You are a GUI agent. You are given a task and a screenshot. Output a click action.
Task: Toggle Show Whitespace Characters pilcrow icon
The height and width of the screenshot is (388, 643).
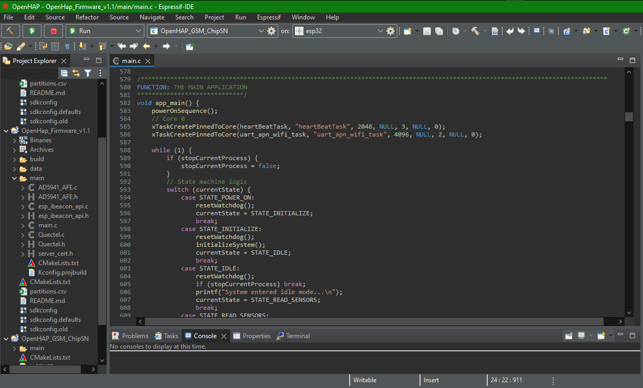point(67,46)
